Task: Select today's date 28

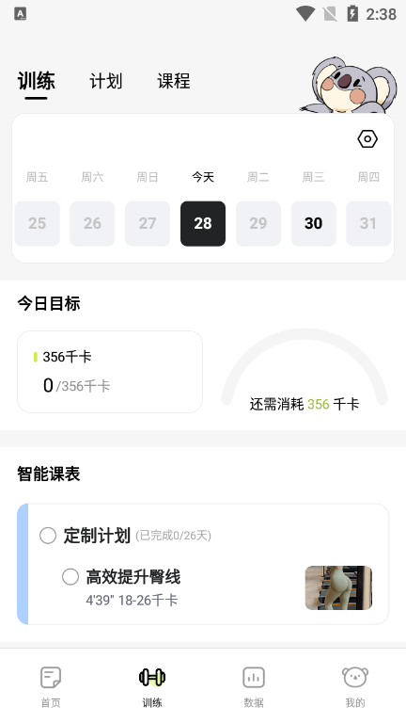Action: tap(203, 223)
